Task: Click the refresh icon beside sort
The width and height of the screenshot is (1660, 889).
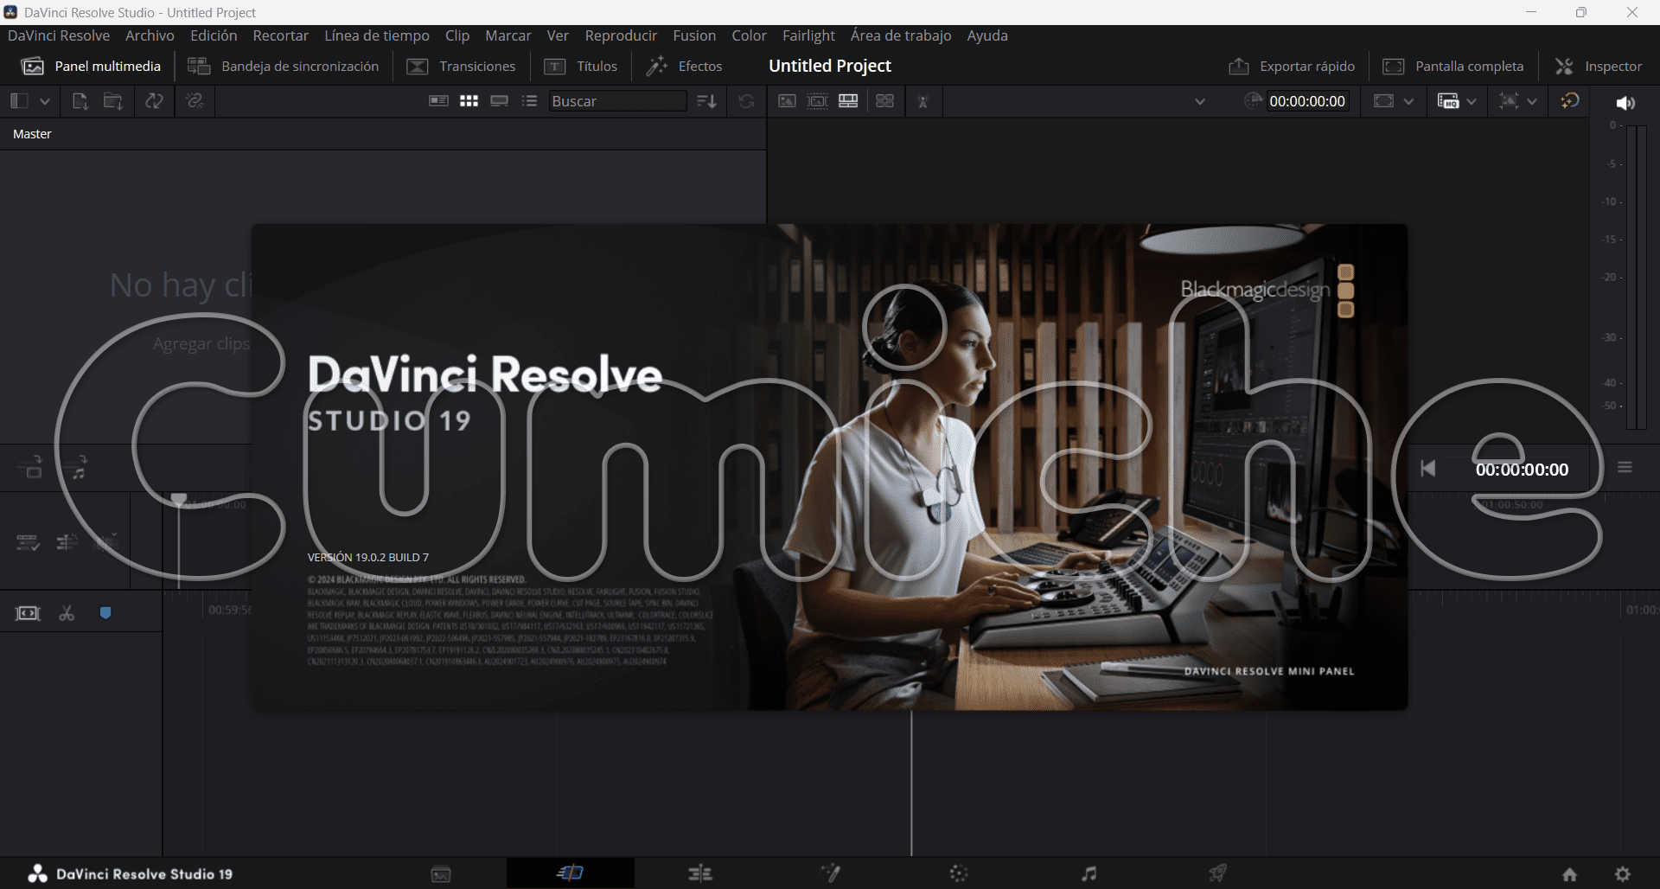Action: [746, 101]
